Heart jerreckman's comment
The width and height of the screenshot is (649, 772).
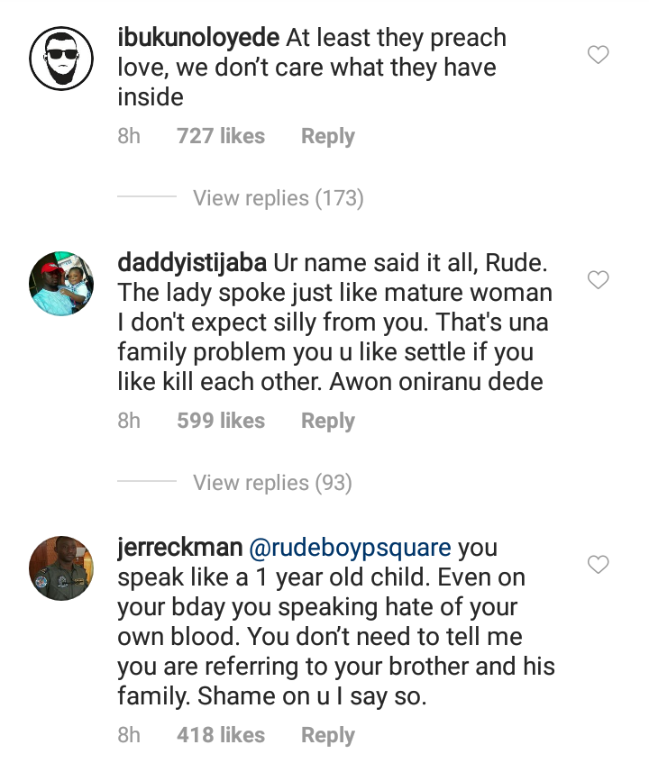pos(599,565)
